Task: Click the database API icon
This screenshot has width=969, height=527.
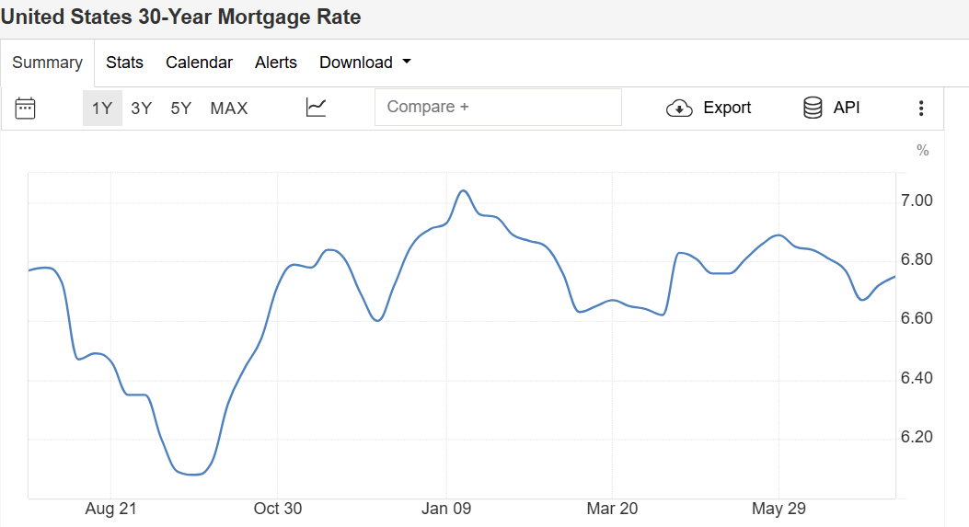Action: (x=813, y=108)
